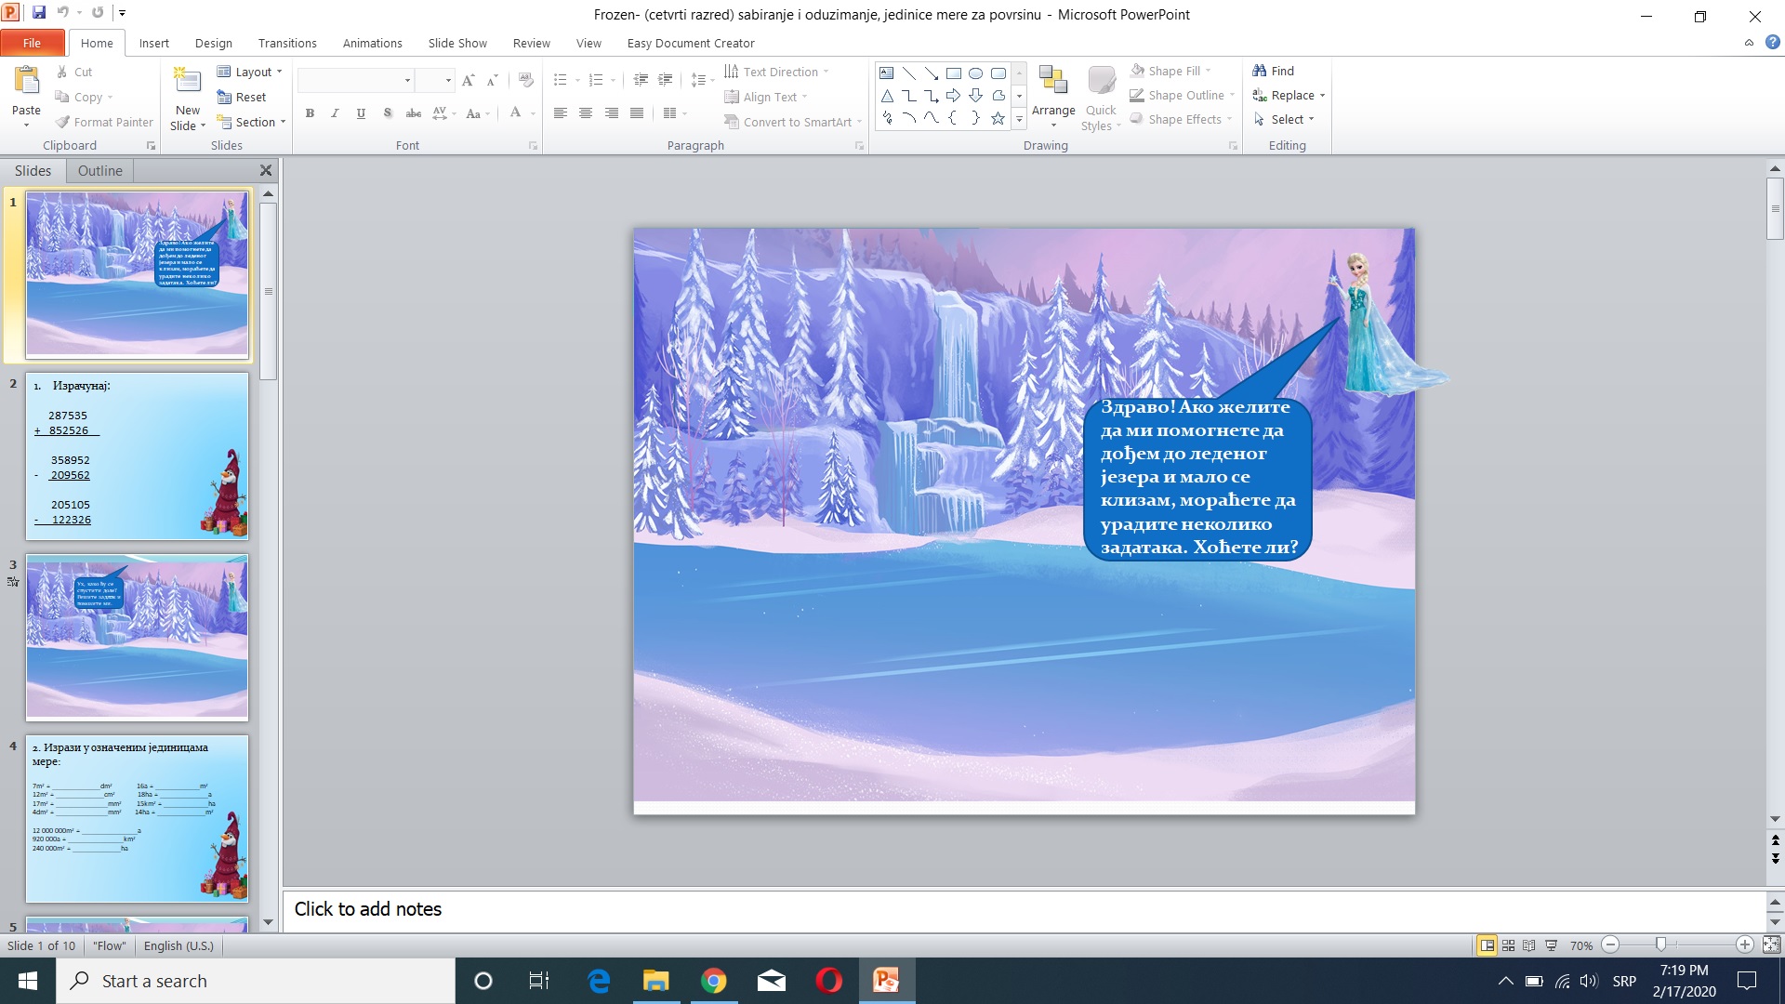Switch to the Design tab
1785x1004 pixels.
214,43
